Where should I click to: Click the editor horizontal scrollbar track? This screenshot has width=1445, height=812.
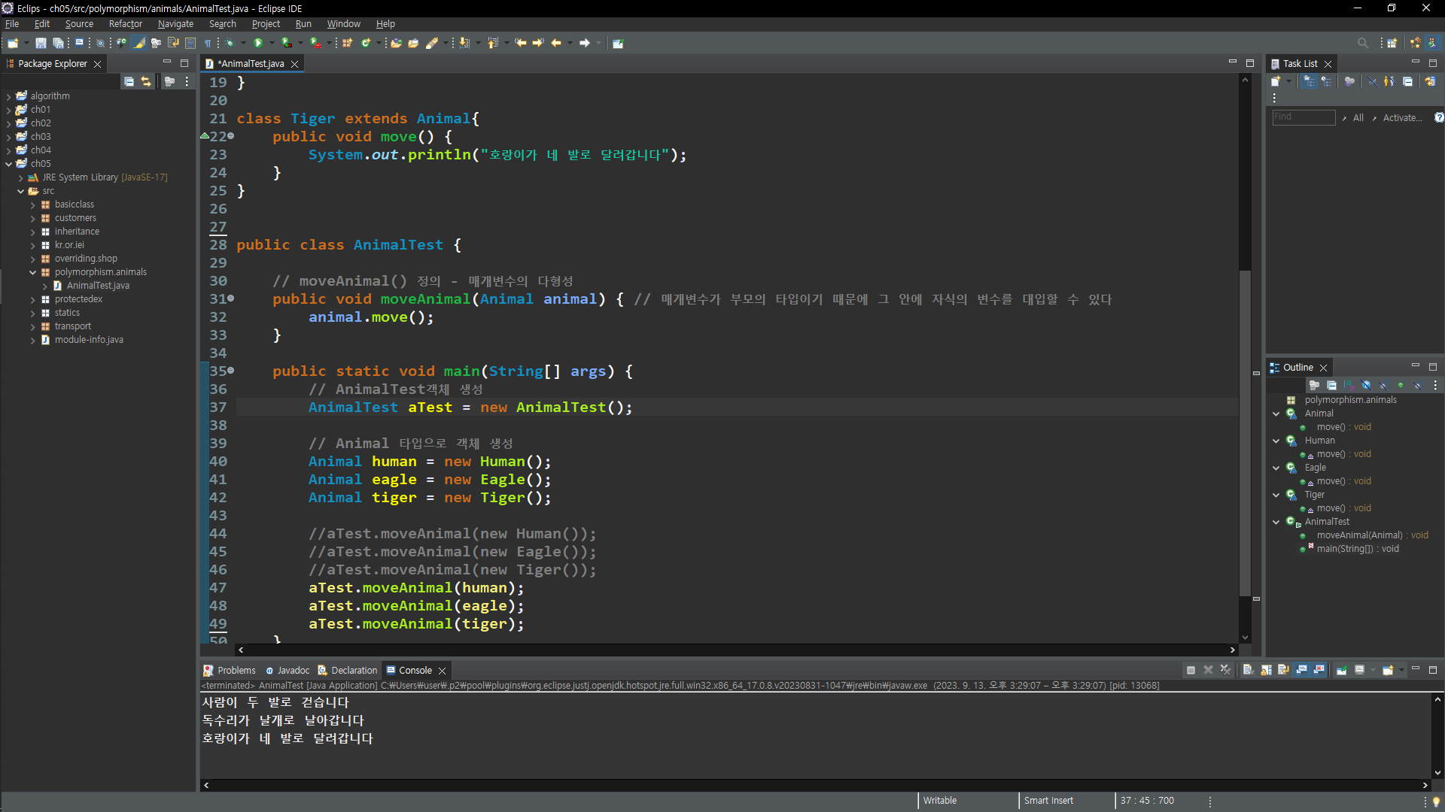pos(736,650)
